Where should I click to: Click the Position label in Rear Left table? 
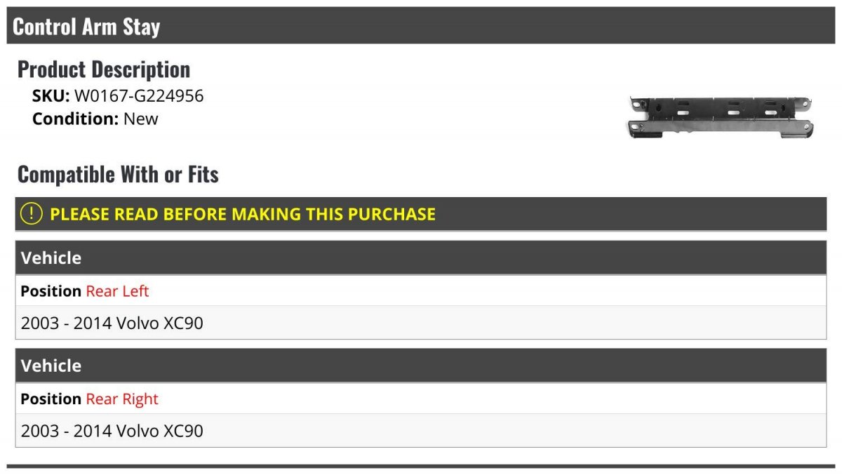51,290
